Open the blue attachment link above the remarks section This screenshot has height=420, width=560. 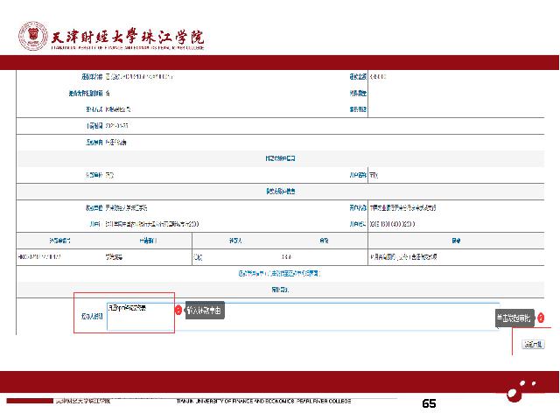coord(280,274)
